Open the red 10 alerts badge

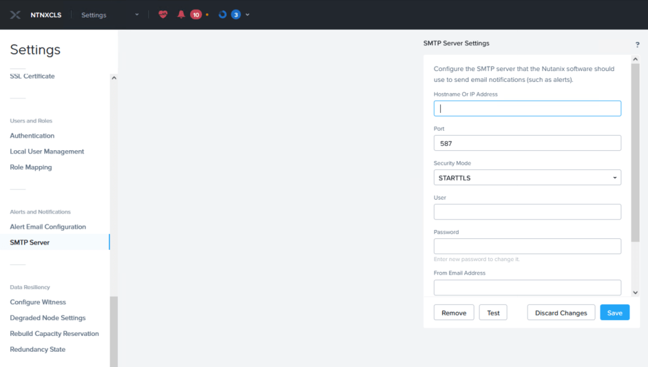[x=196, y=15]
